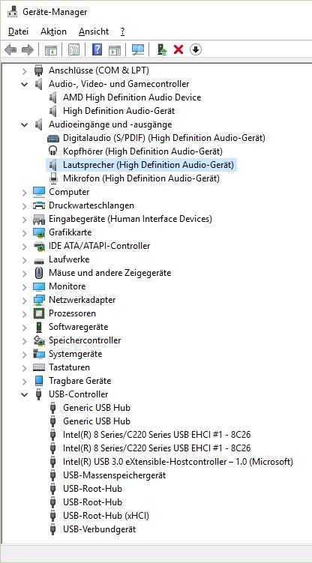Screen dimensions: 312x563
Task: Click the back arrow toolbar icon
Action: point(10,49)
